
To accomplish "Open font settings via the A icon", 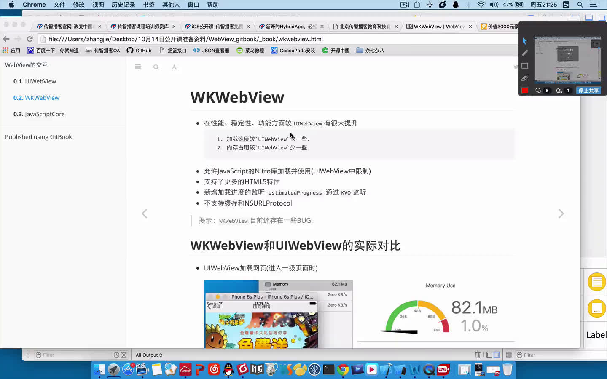I will [x=175, y=67].
